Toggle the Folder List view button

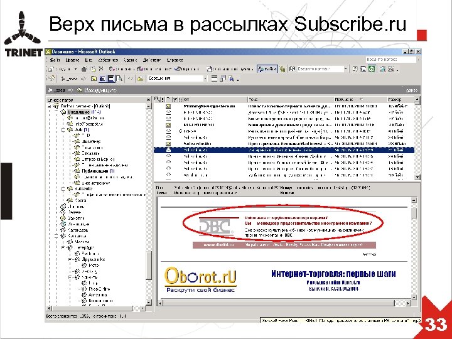click(x=102, y=78)
